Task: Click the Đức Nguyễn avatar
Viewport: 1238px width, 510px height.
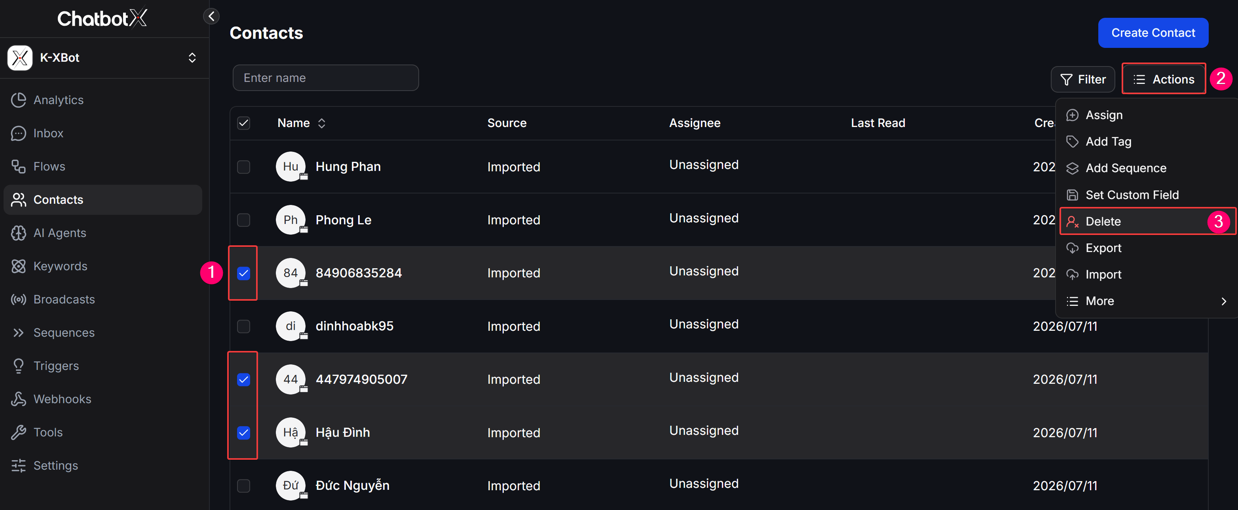Action: [291, 485]
